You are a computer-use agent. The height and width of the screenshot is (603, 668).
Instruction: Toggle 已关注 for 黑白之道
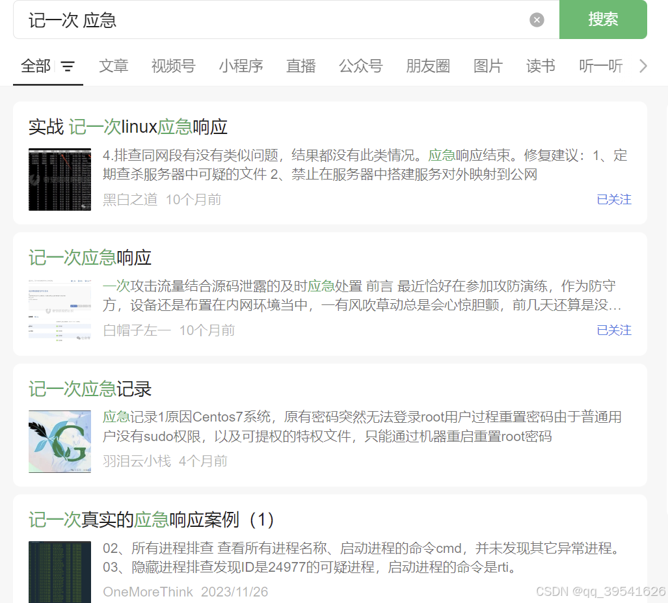click(614, 200)
